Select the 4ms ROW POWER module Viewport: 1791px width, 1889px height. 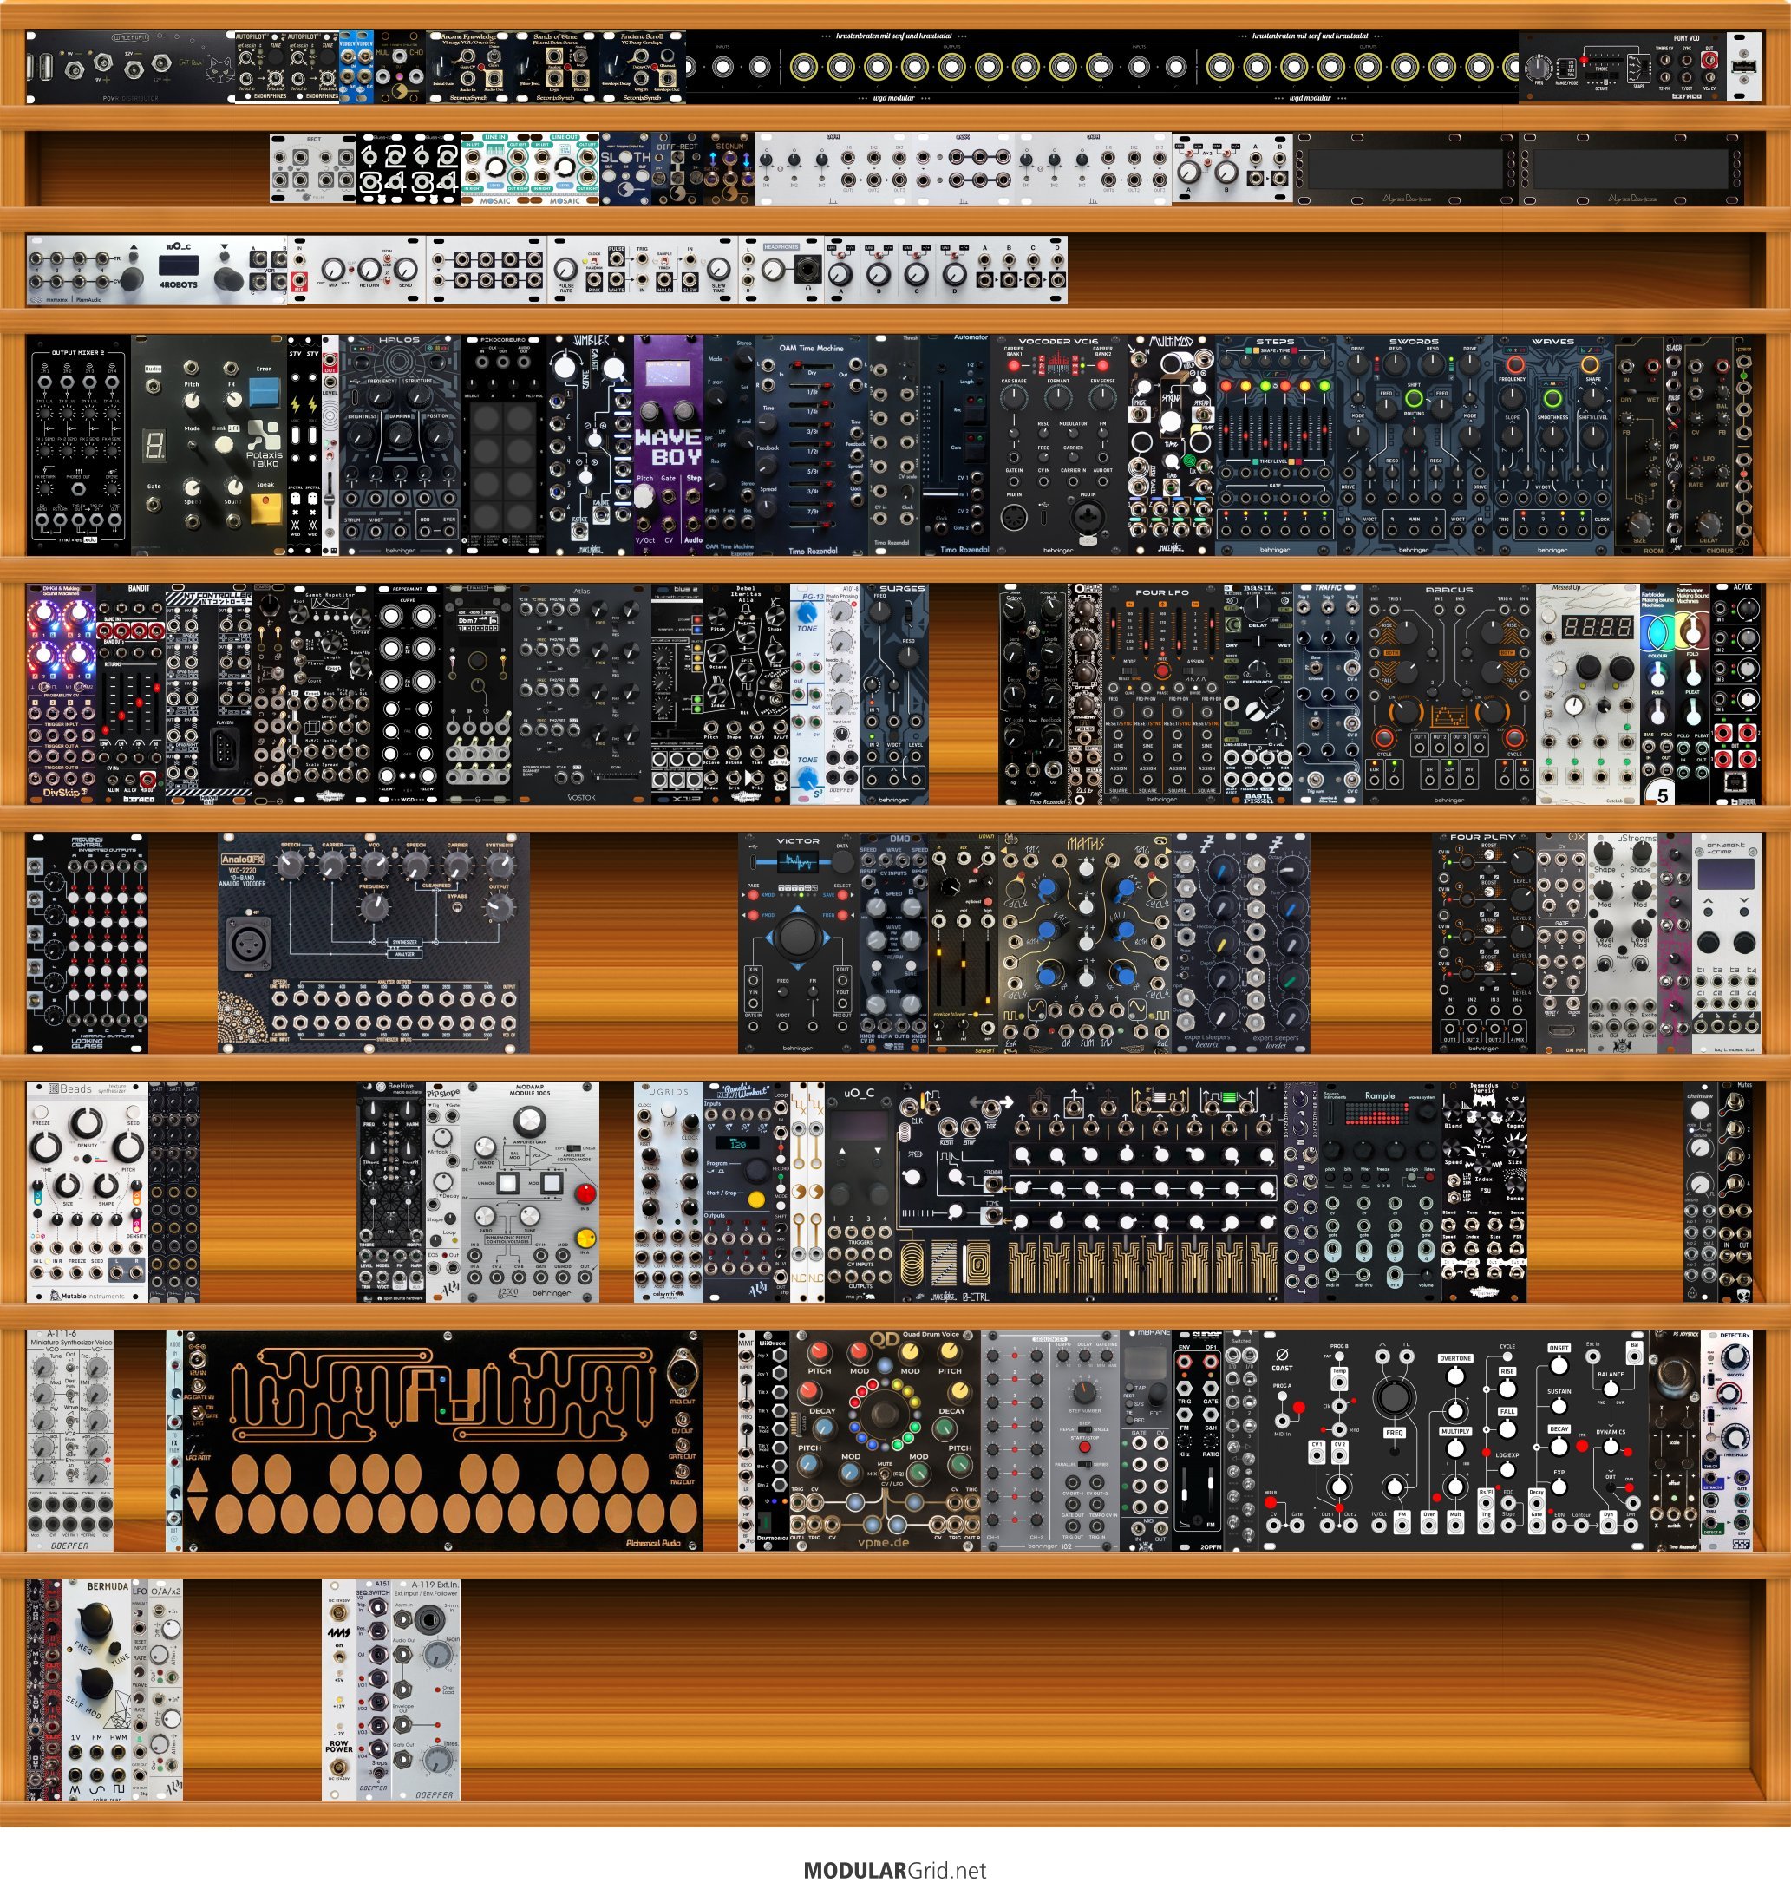[339, 1690]
